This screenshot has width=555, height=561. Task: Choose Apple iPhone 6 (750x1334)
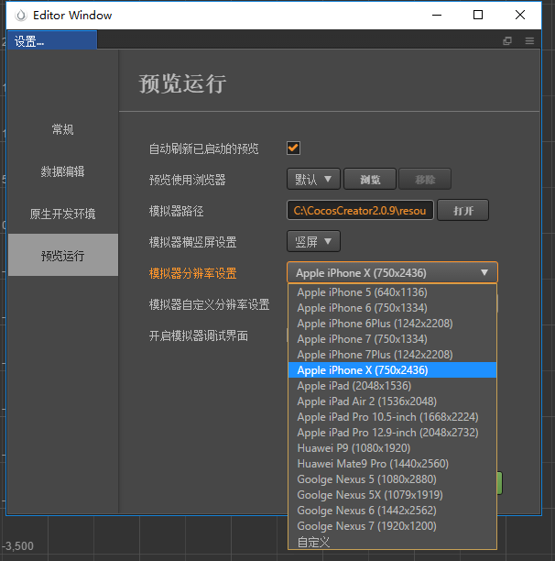click(392, 308)
